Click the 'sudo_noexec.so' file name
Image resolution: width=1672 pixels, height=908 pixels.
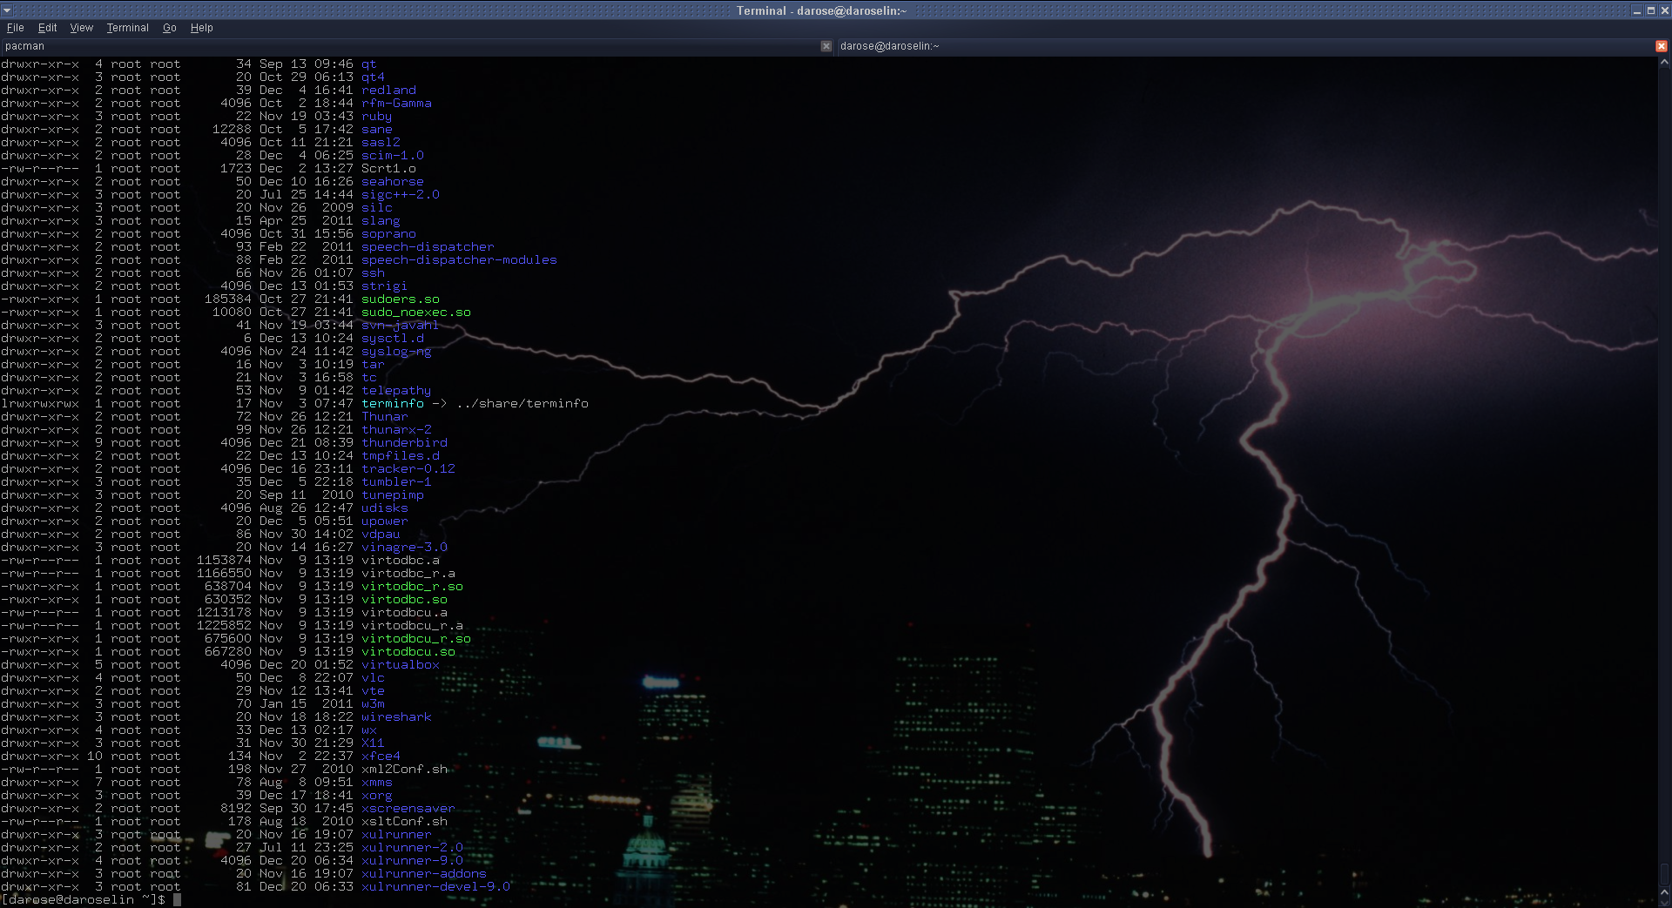click(x=416, y=312)
